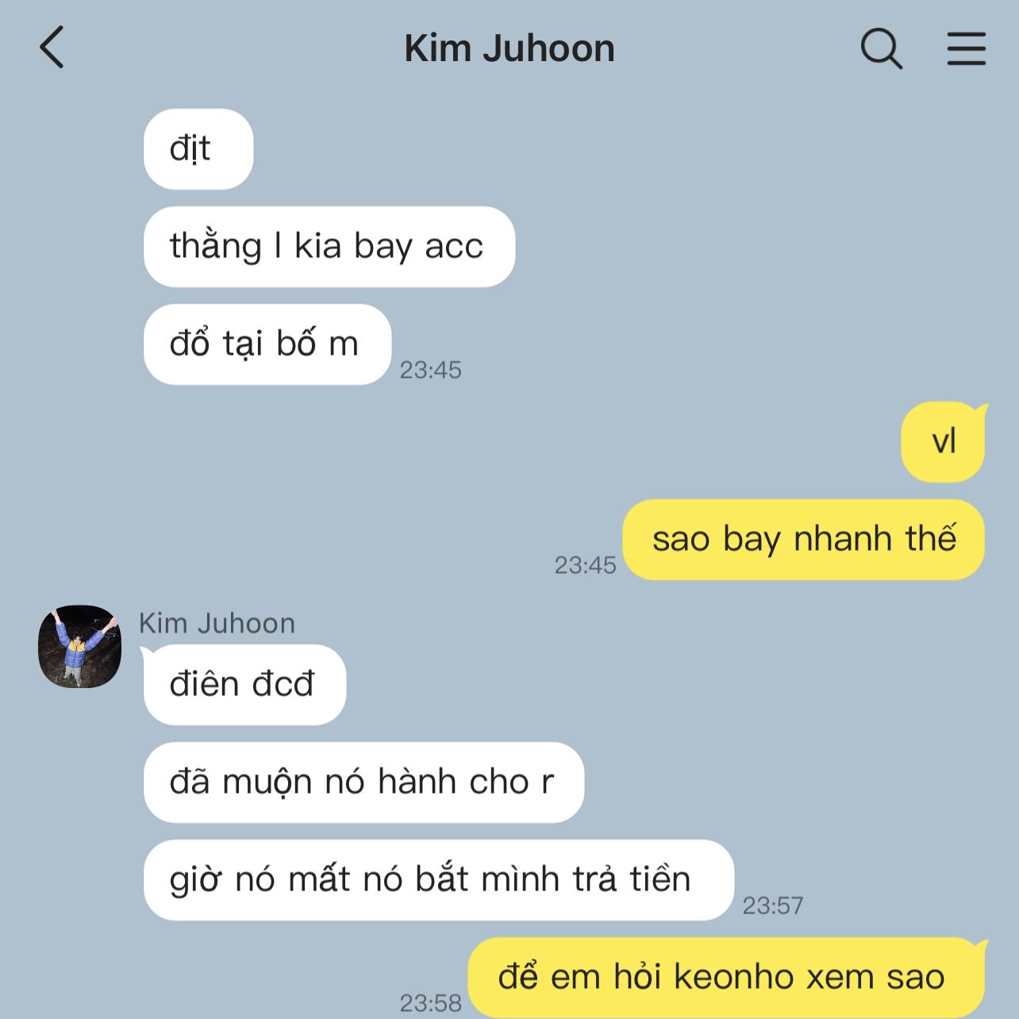Tap the yellow "vl" message bubble
The width and height of the screenshot is (1019, 1019).
pos(943,442)
